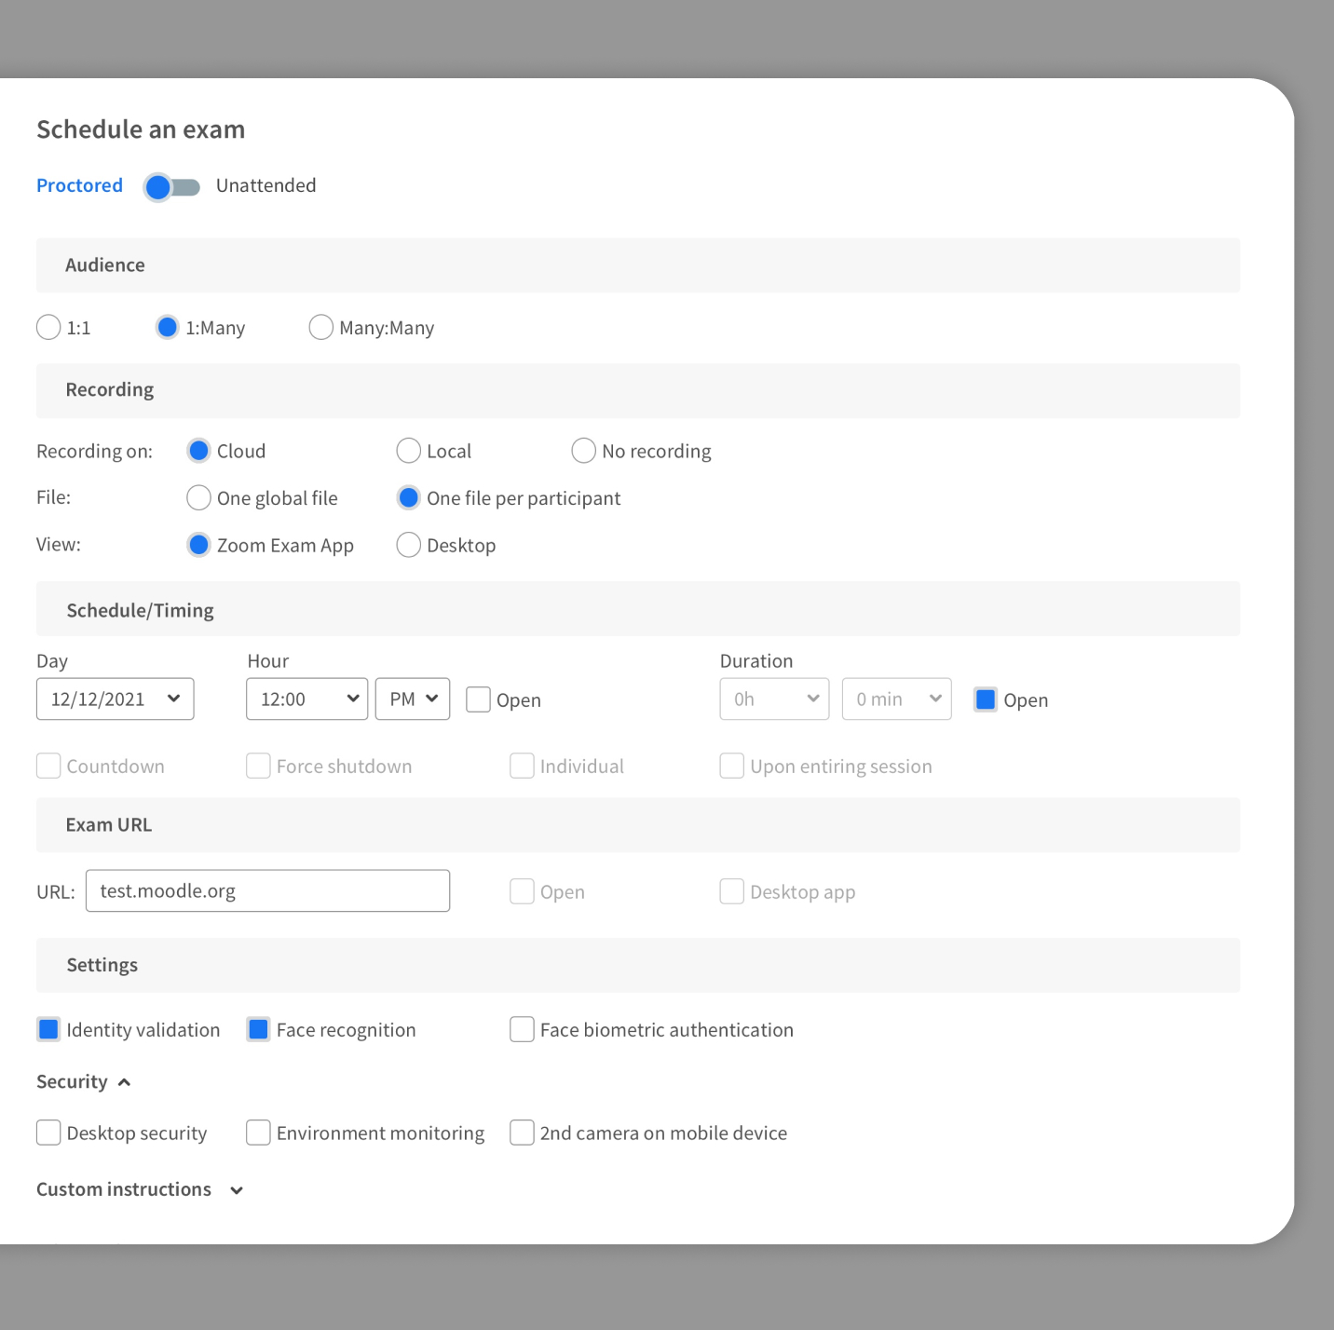
Task: Expand the Custom instructions section
Action: pyautogui.click(x=237, y=1190)
